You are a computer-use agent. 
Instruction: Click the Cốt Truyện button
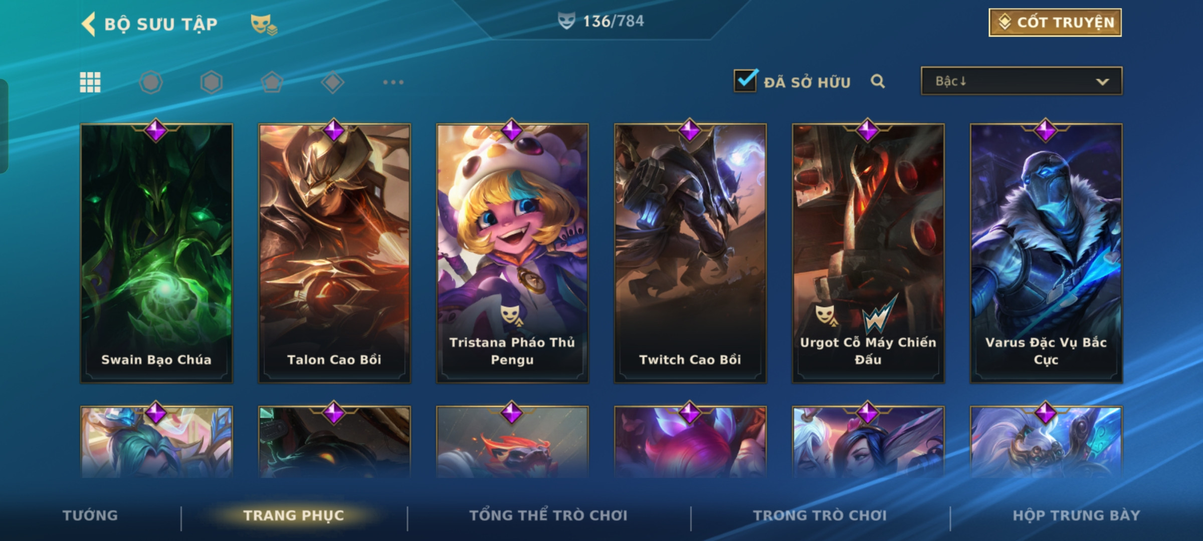tap(1055, 23)
